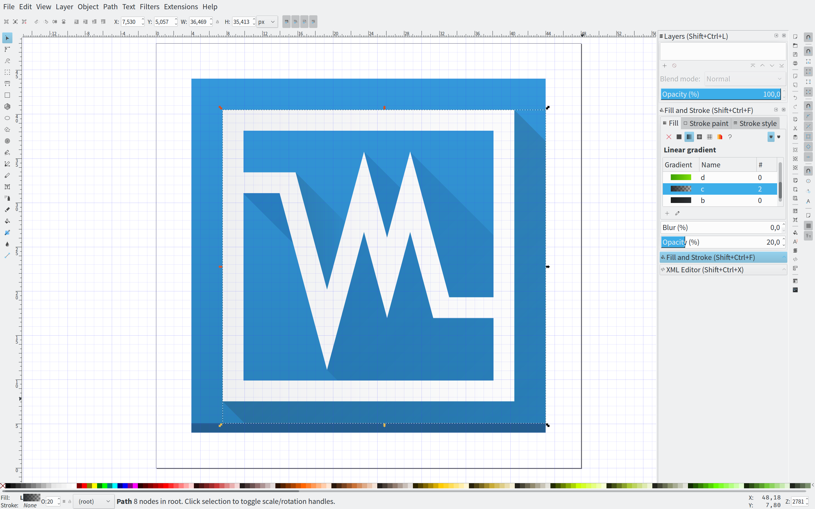Open the Filters menu

(149, 7)
